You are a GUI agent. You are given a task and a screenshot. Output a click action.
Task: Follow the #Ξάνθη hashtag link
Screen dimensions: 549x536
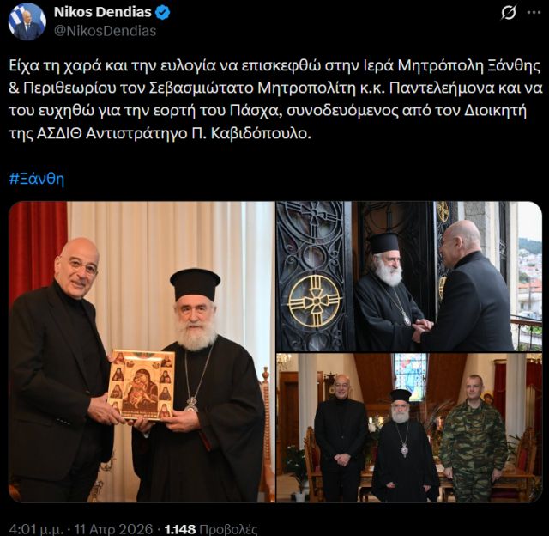click(x=36, y=179)
